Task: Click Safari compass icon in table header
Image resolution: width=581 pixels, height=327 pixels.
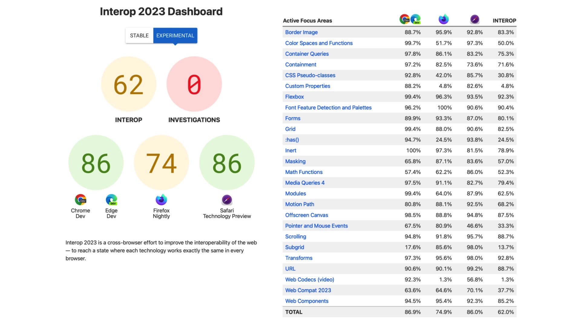Action: point(474,19)
